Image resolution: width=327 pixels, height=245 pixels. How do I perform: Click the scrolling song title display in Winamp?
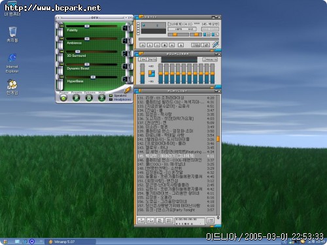click(x=193, y=24)
